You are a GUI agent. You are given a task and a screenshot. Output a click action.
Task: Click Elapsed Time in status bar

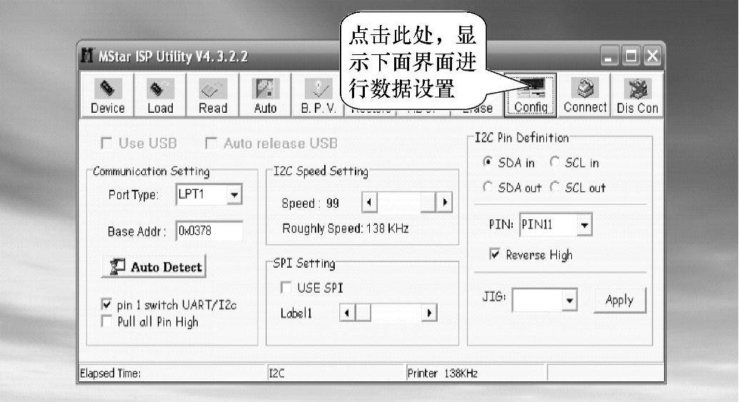point(110,373)
